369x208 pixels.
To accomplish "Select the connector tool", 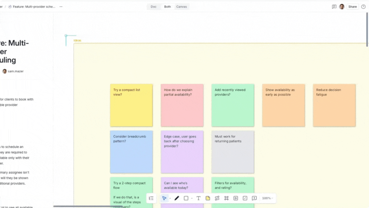I will (217, 198).
